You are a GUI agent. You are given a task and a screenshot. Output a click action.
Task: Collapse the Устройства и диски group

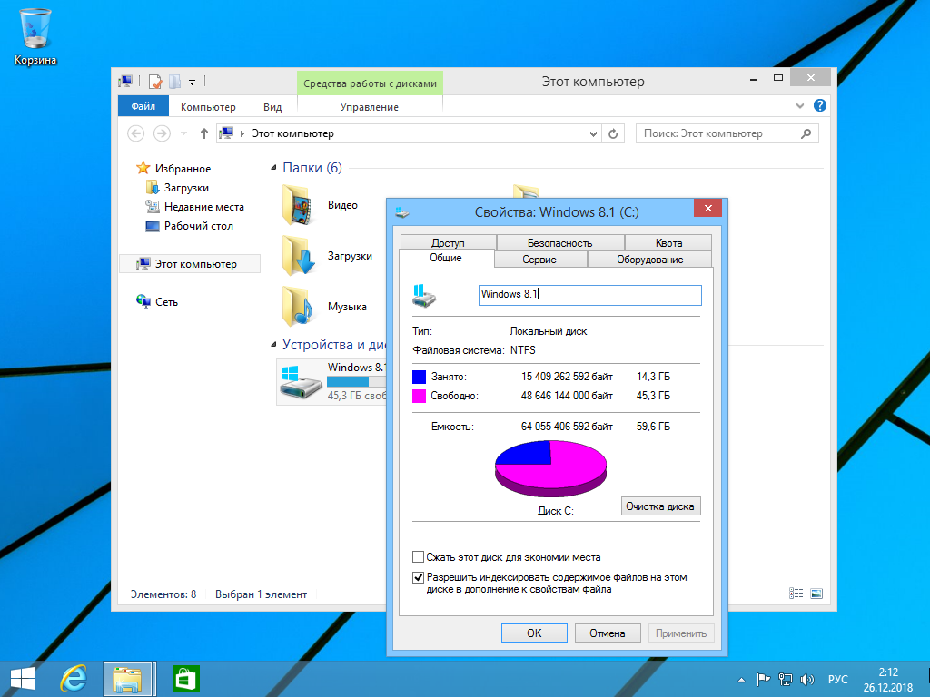(273, 345)
